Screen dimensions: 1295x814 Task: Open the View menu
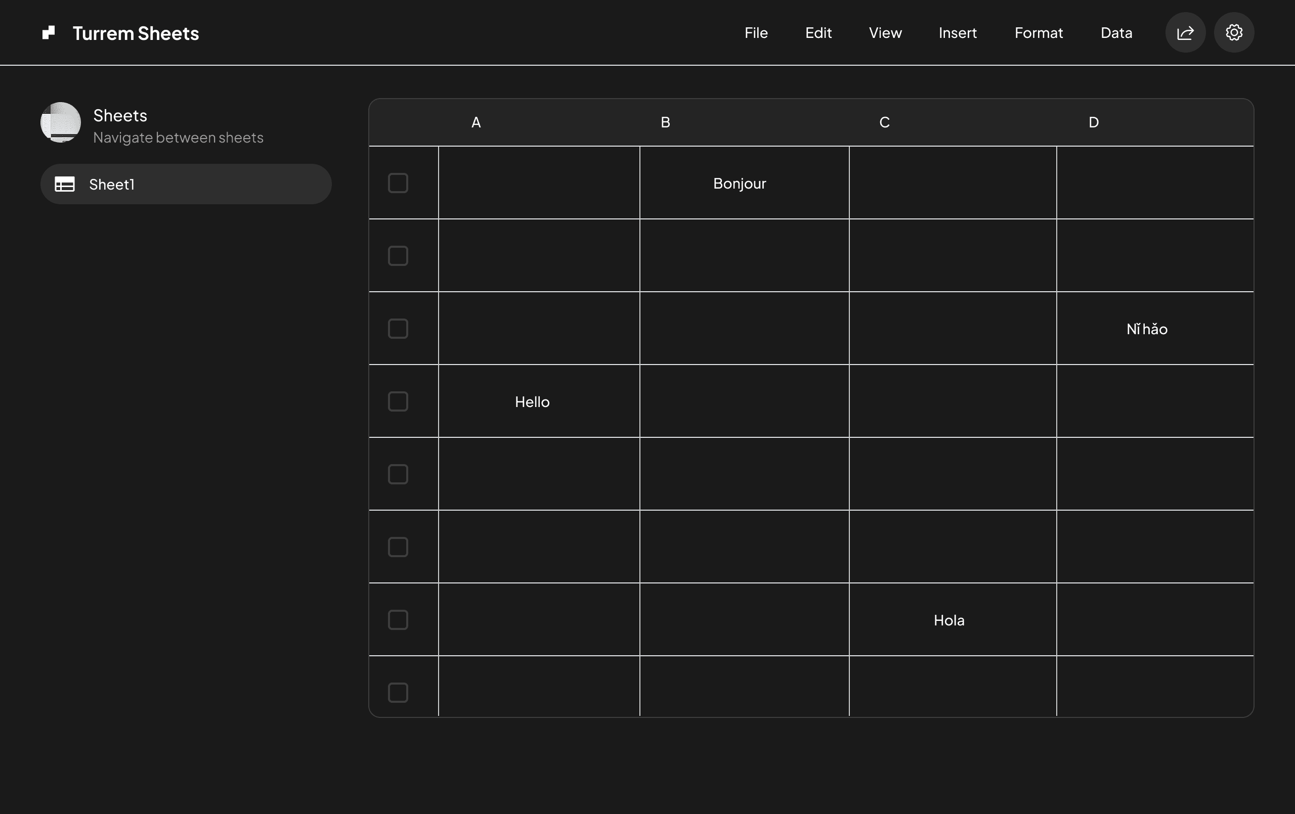[x=884, y=32]
